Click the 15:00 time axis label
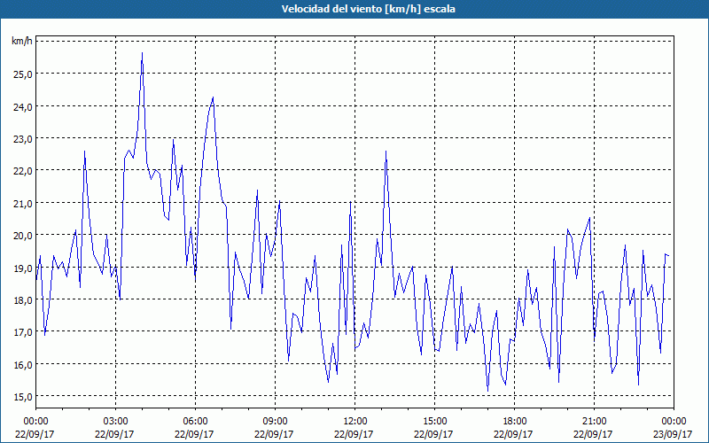 [434, 422]
